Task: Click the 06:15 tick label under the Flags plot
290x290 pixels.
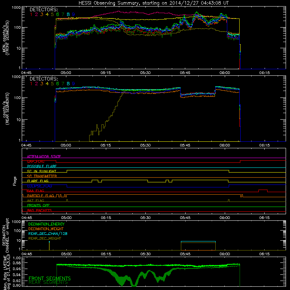Action: tap(265, 218)
